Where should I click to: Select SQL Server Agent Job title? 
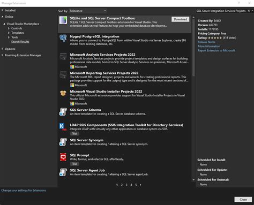[x=87, y=170]
